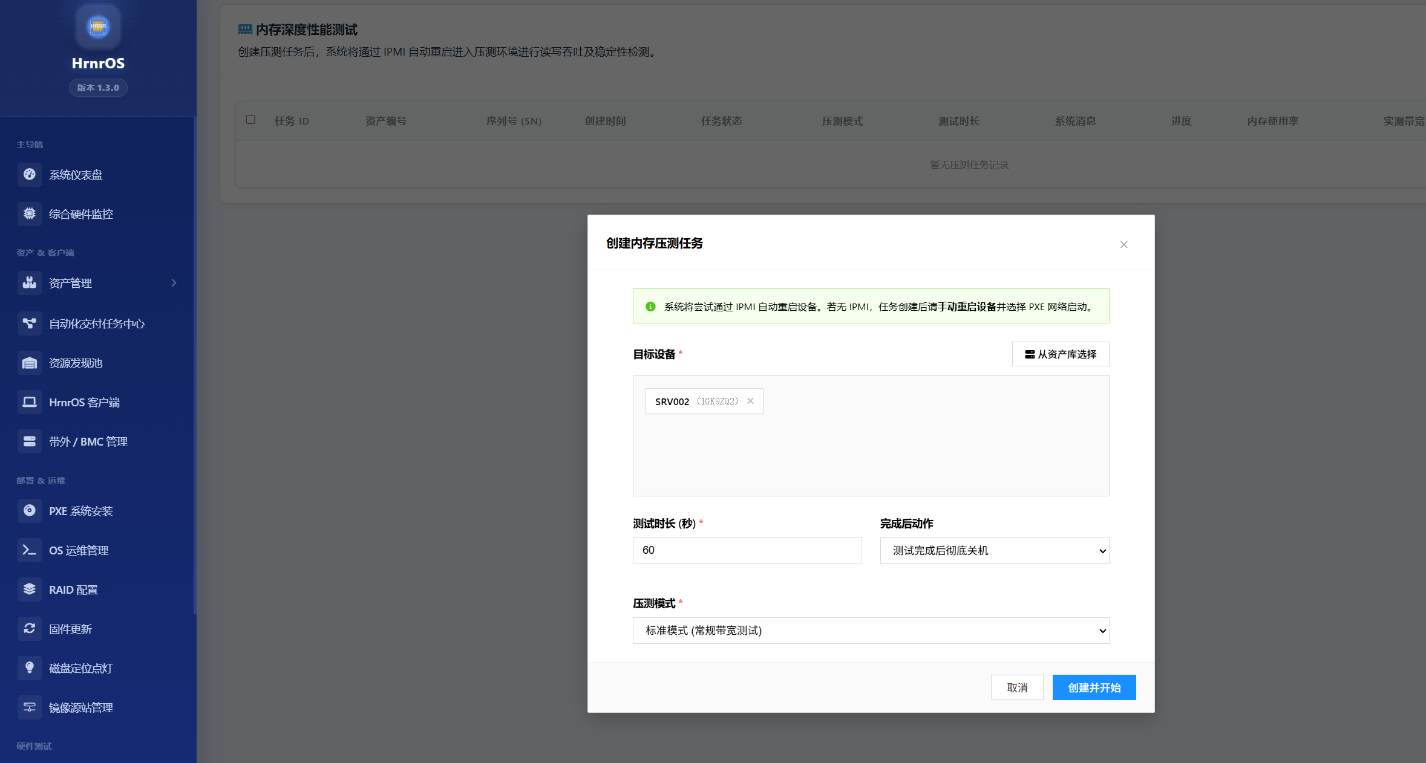
Task: Open PXE 系统安装 disc icon
Action: (29, 510)
